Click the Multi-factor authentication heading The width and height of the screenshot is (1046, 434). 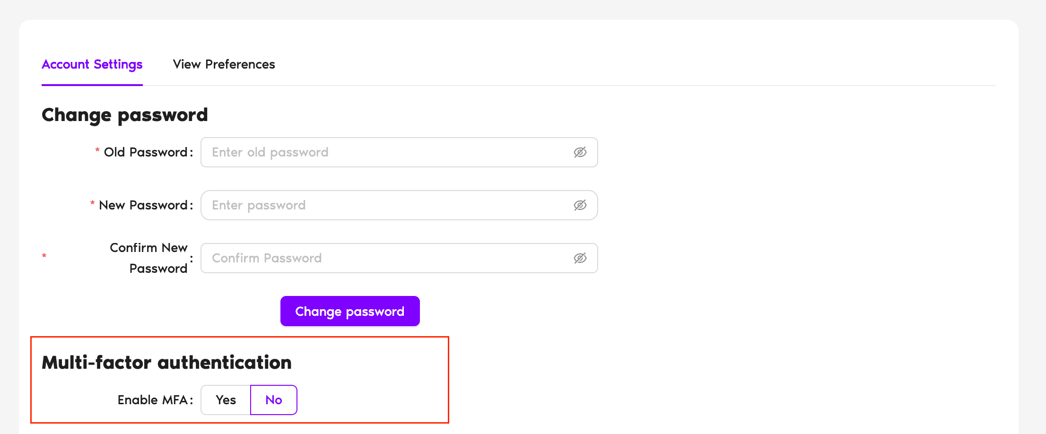166,362
